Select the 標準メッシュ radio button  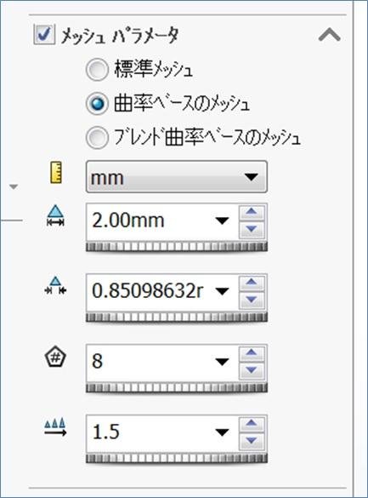click(x=97, y=70)
